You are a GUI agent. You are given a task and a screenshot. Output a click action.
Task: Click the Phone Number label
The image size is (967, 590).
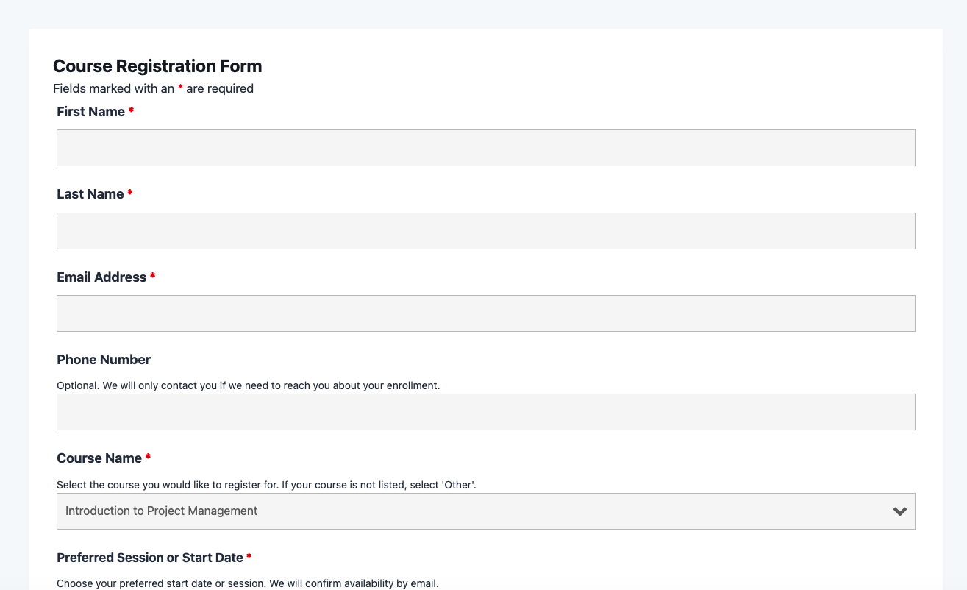104,360
